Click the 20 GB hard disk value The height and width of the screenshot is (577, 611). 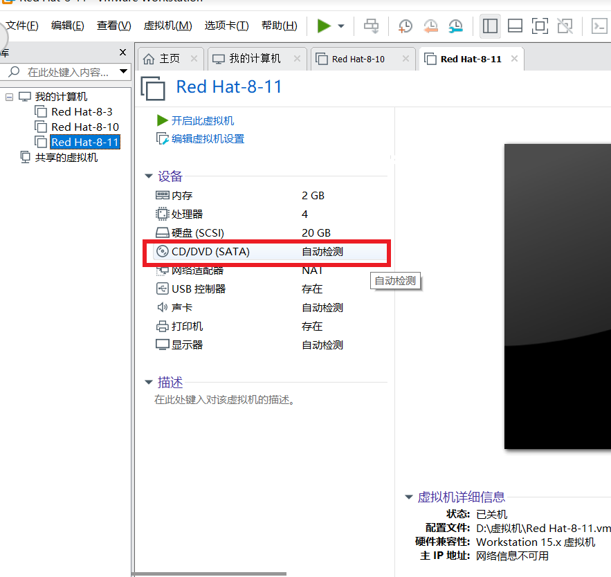pyautogui.click(x=316, y=233)
